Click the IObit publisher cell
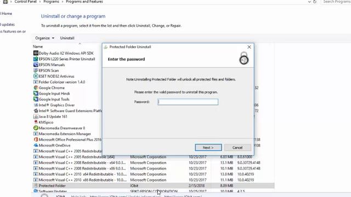 [x=134, y=186]
